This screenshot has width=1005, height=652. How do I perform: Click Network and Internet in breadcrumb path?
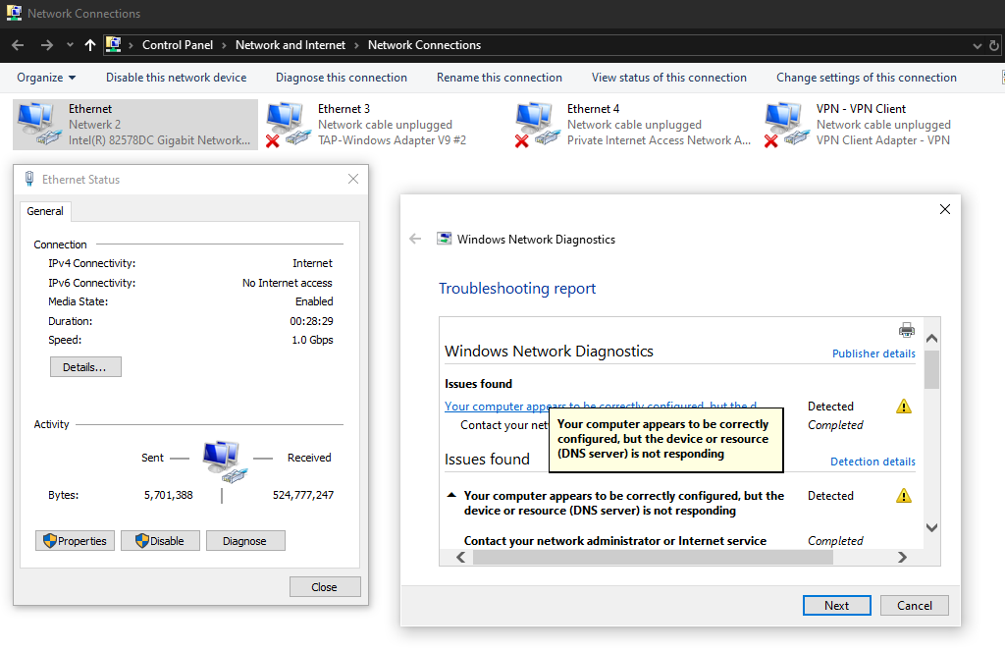tap(291, 45)
